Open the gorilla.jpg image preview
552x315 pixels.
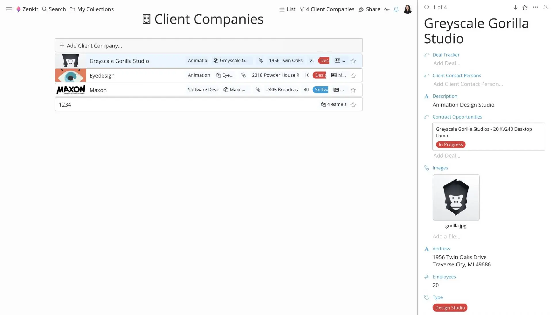[x=456, y=197]
